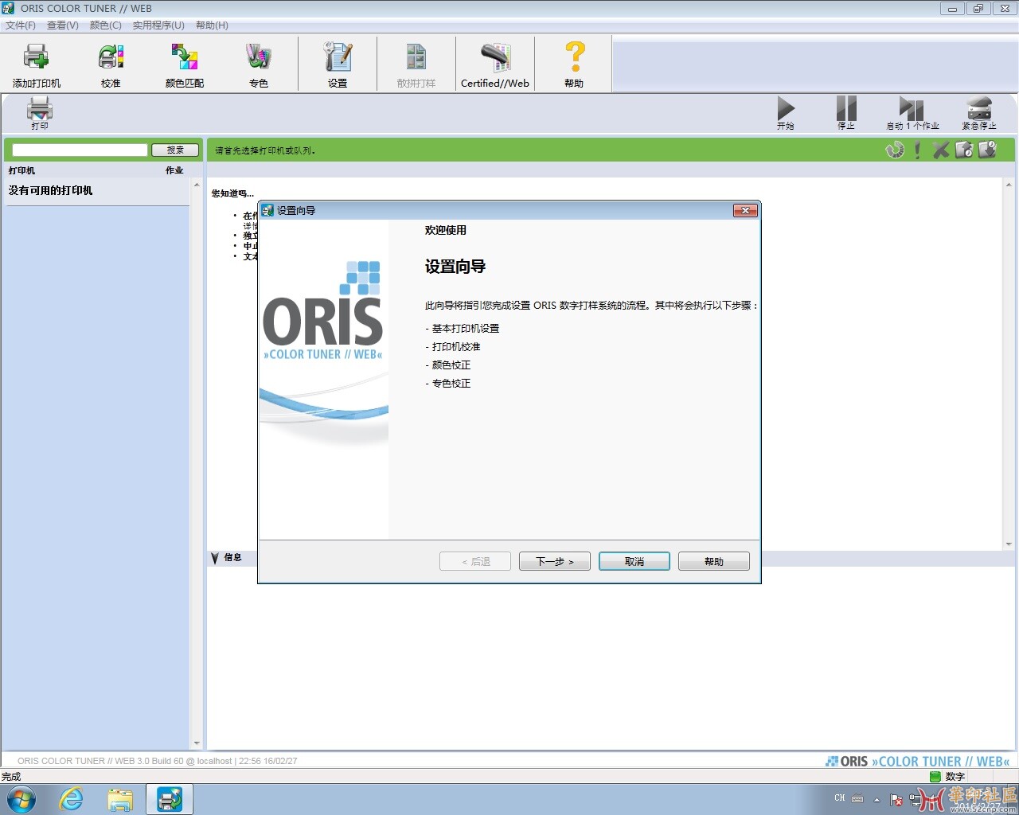1019x815 pixels.
Task: Open the 查看(V) menu
Action: click(x=63, y=25)
